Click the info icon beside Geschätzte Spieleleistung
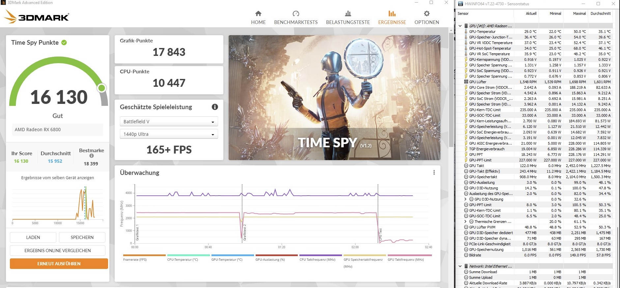The image size is (620, 288). coord(215,107)
